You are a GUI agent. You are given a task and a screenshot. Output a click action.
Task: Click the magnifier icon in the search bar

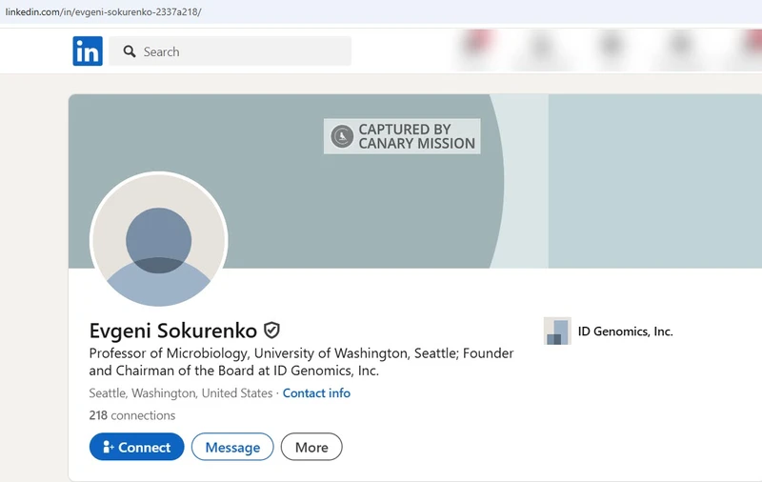(130, 51)
